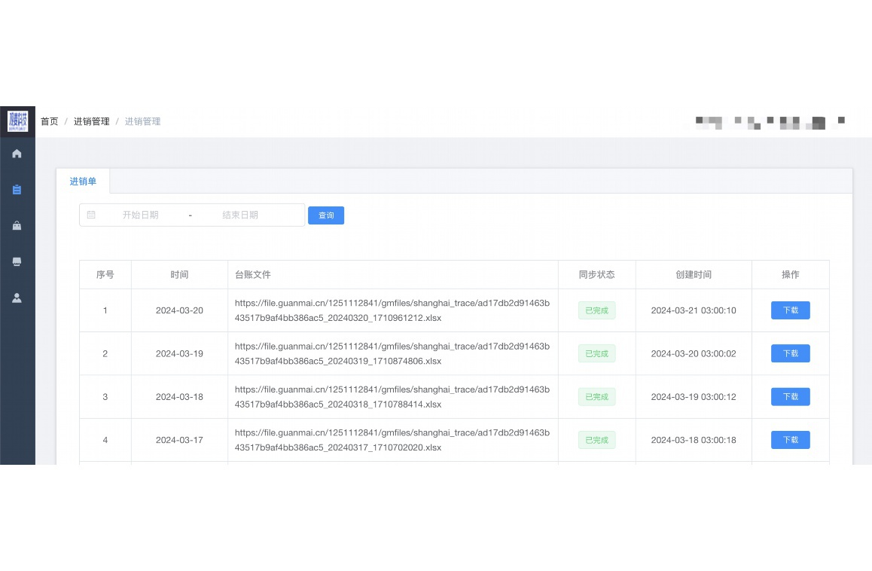This screenshot has width=872, height=571.
Task: Select the shopping bag sidebar icon
Action: tap(17, 225)
